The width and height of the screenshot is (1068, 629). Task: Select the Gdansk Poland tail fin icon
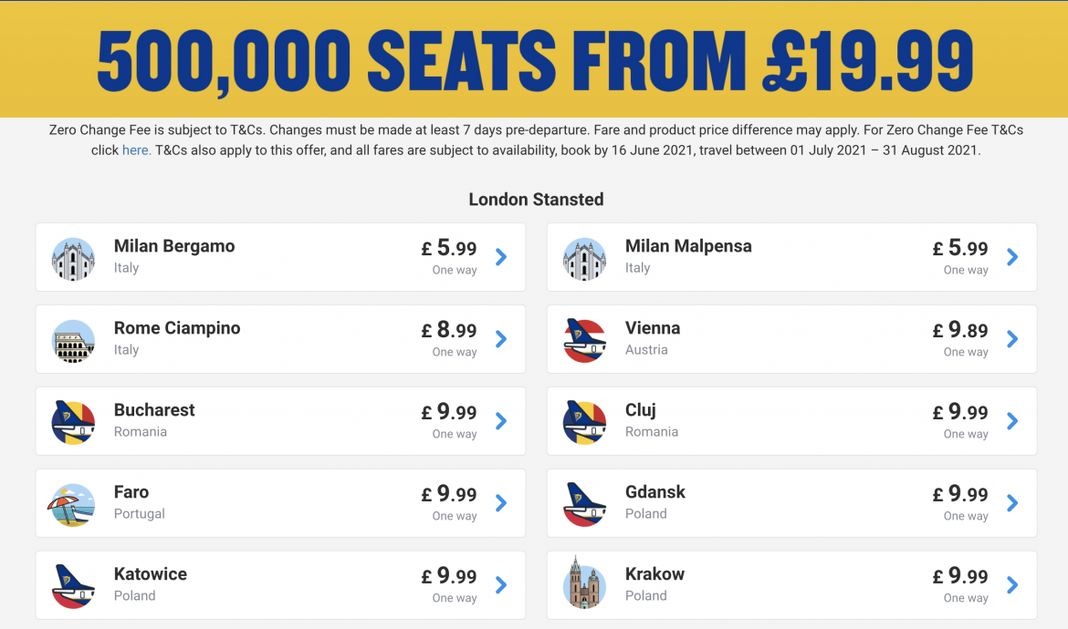pos(585,503)
